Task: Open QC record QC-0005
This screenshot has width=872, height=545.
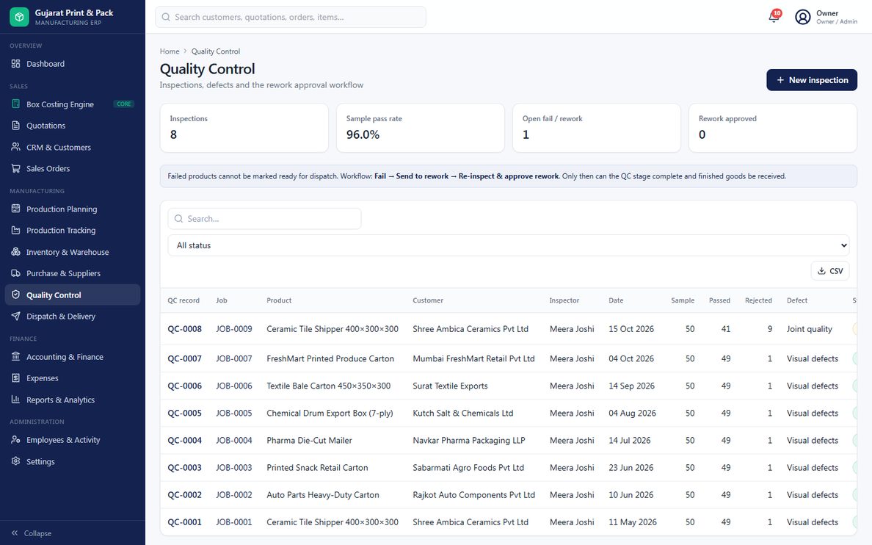Action: 185,413
